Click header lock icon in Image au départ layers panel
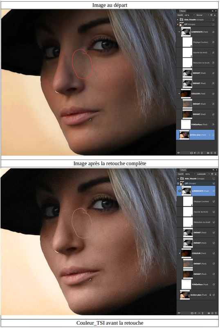The width and height of the screenshot is (220, 328). 215,15
